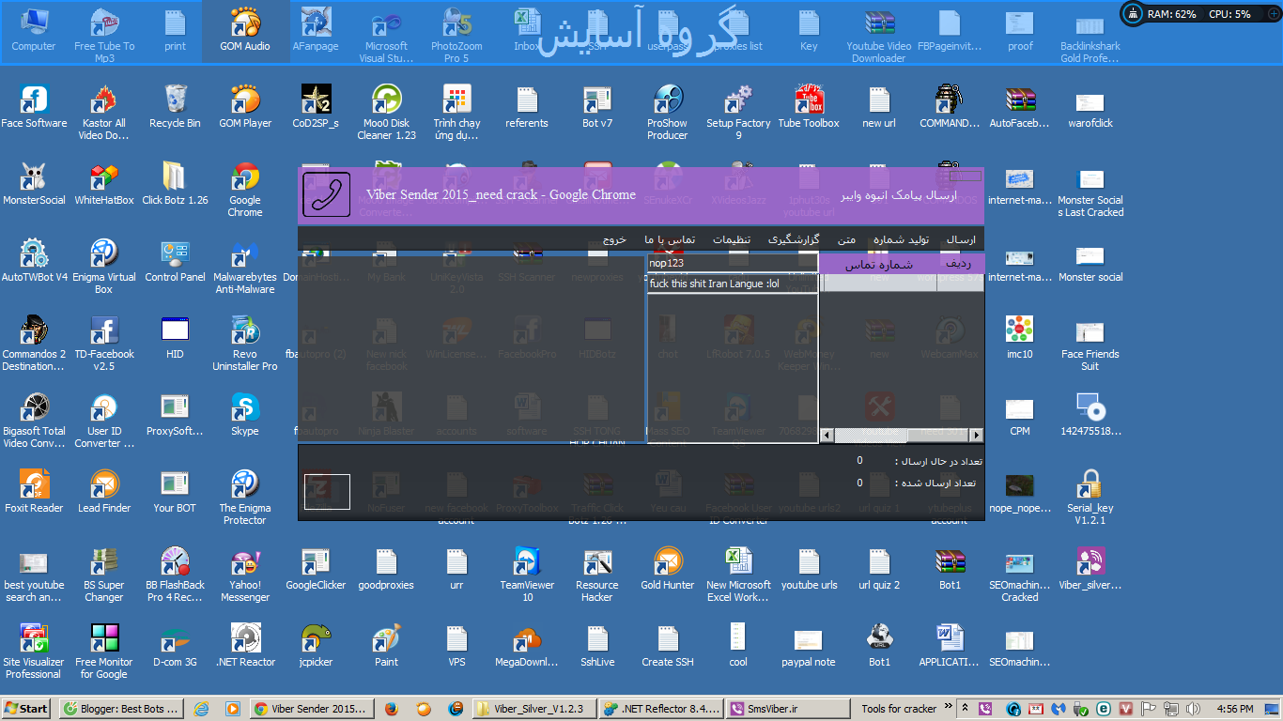Click the RAM and CPU usage widget
This screenshot has height=721, width=1283.
click(x=1200, y=14)
